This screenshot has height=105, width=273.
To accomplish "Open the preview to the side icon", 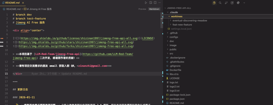I will coord(151,3).
